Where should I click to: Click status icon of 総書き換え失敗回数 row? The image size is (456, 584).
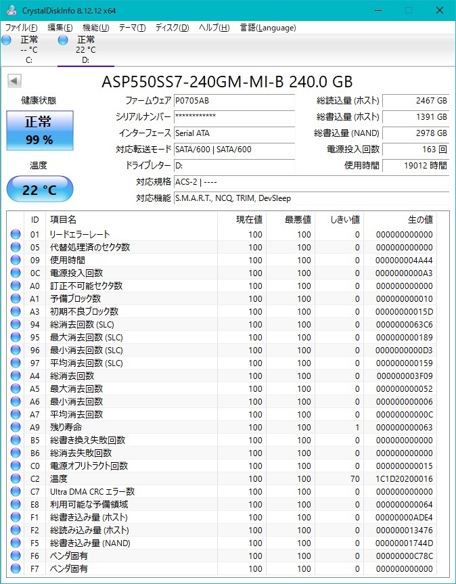click(16, 440)
